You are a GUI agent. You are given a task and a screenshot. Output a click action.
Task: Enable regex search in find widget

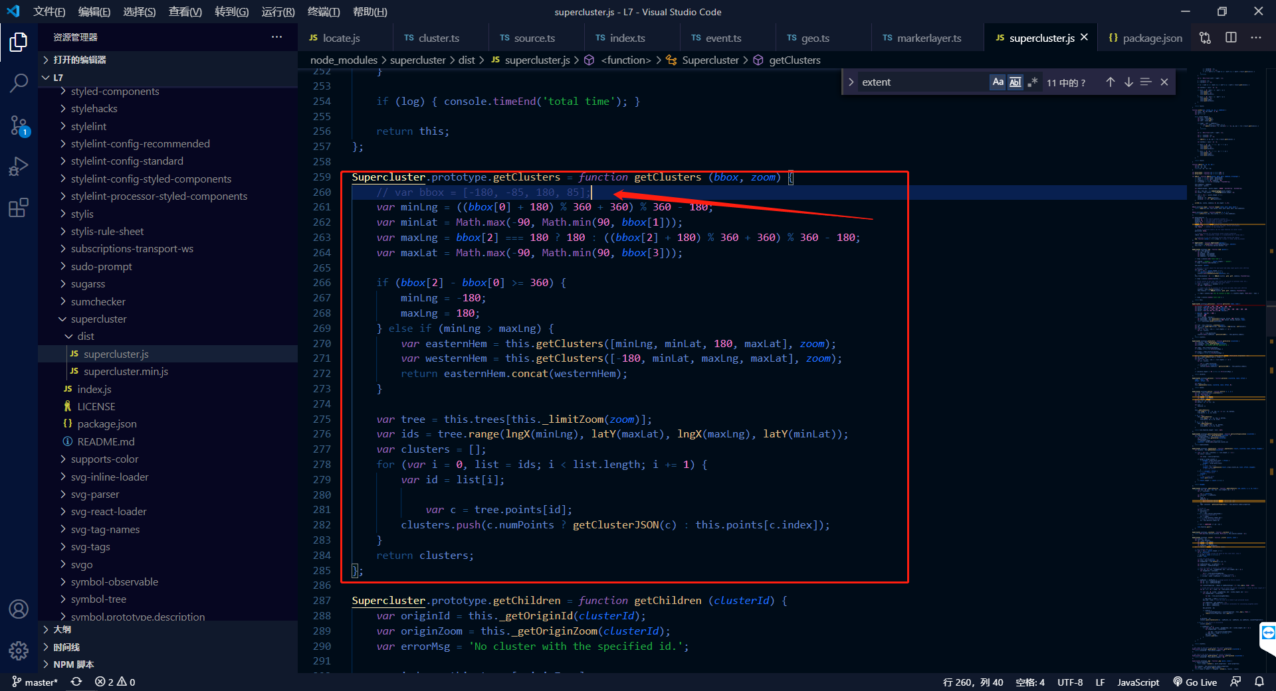tap(1033, 82)
